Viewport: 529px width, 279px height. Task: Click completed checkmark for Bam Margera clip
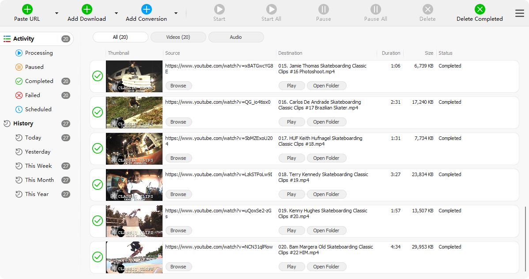98,257
